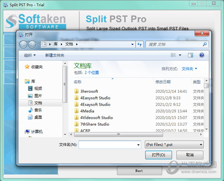Click the 打开(O) open button

158,155
